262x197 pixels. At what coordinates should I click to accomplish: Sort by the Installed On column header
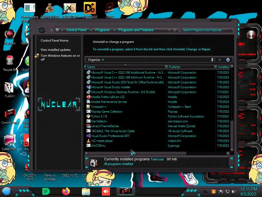[223, 67]
